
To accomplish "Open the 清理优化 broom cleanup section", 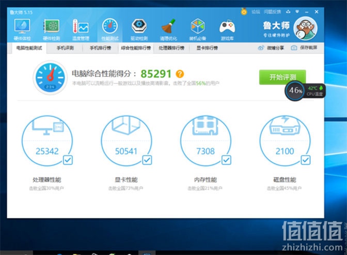I will (168, 30).
